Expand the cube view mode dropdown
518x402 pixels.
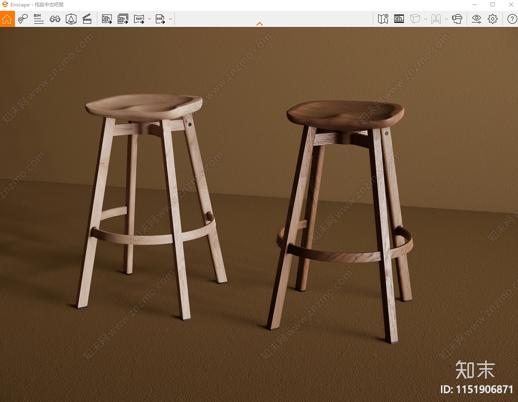pos(425,19)
